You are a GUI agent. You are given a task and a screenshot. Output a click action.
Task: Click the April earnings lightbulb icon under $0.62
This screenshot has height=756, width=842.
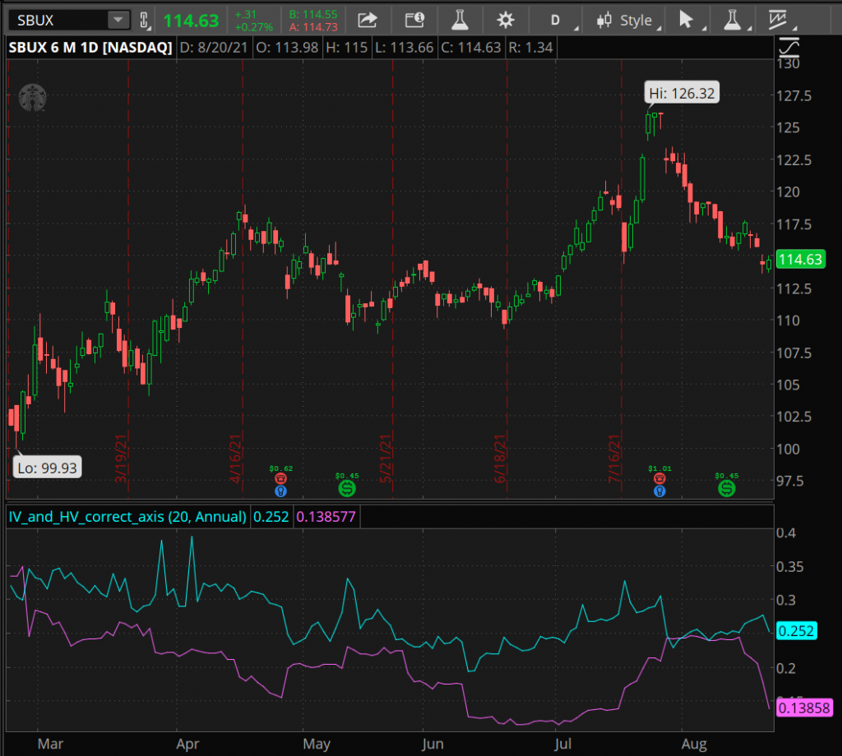(x=281, y=491)
